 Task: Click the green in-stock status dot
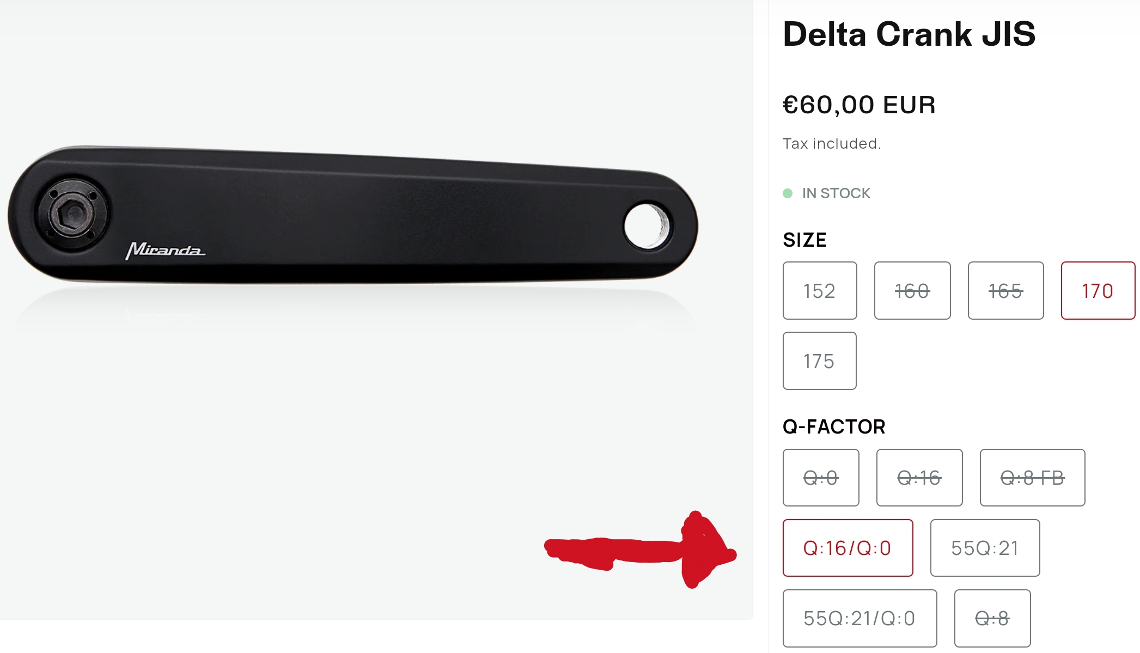pyautogui.click(x=788, y=193)
